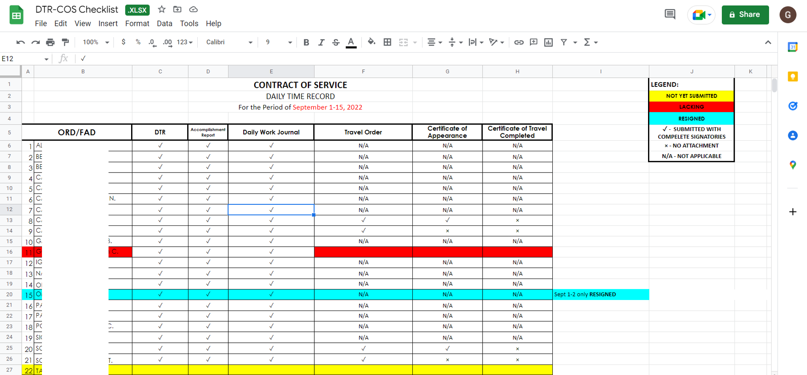Click the paint format icon

[x=65, y=42]
